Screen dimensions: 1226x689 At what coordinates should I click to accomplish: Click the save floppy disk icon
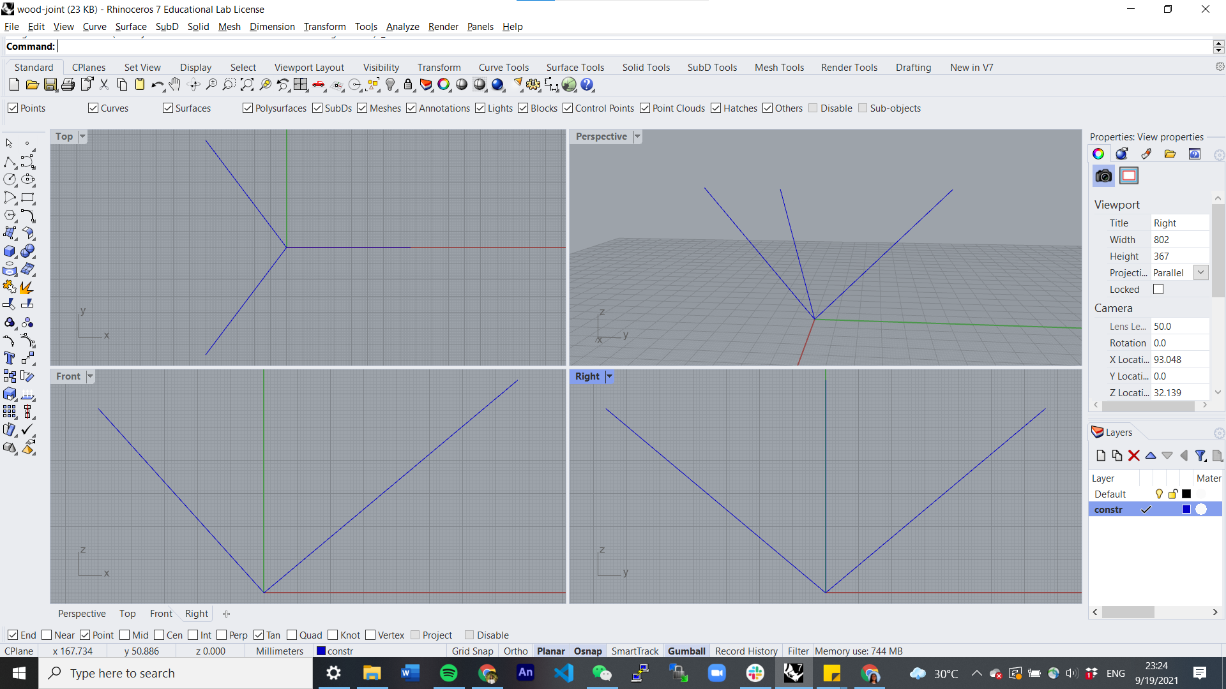point(50,85)
